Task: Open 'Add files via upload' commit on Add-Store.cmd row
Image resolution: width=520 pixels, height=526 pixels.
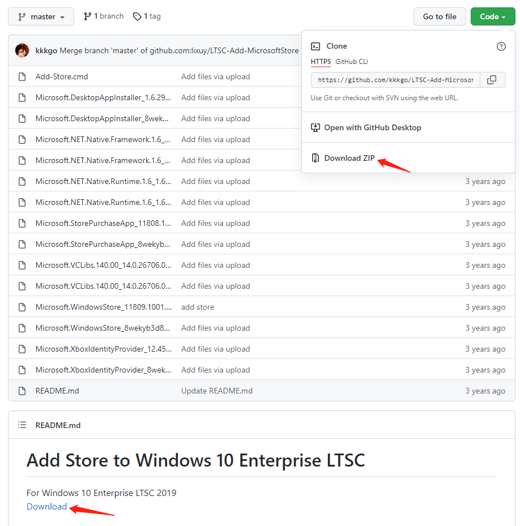Action: [x=215, y=77]
